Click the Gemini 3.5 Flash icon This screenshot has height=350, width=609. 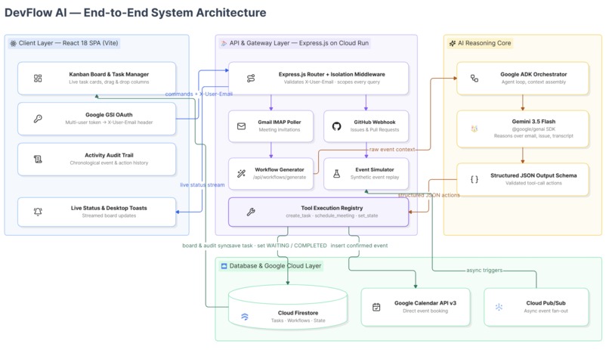click(475, 129)
